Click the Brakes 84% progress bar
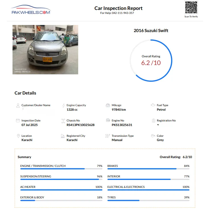209x212 pixels. tap(148, 169)
